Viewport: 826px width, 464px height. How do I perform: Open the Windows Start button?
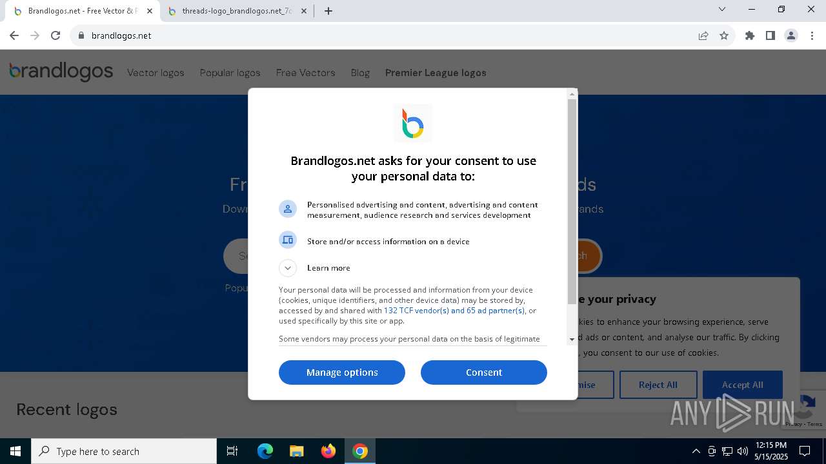click(15, 451)
